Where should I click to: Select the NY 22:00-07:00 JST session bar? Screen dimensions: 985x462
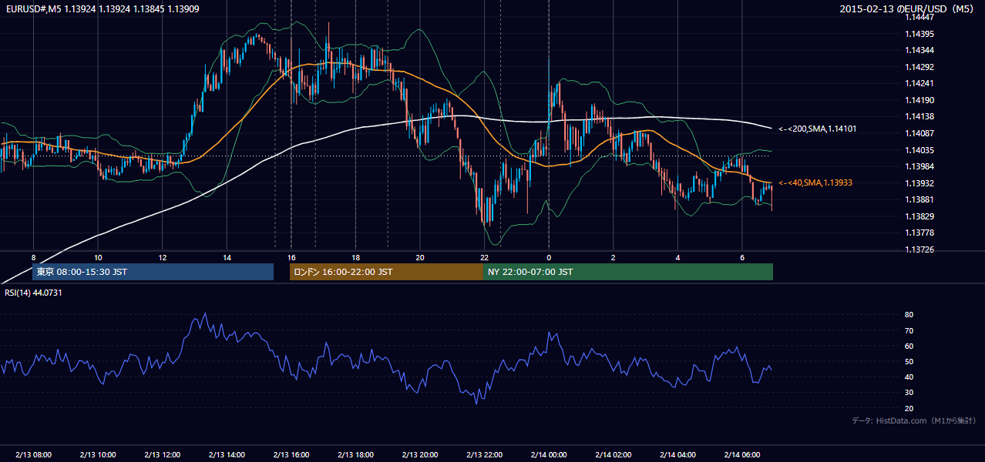(628, 272)
